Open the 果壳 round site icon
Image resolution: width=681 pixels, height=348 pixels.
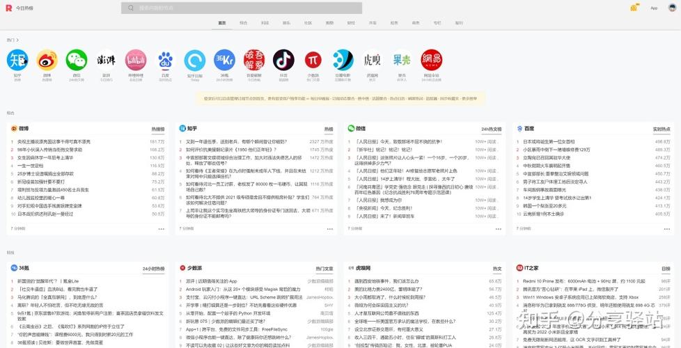click(402, 60)
